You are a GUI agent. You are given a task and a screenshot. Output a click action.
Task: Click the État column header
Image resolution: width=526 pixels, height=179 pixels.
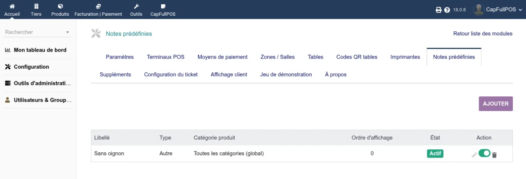tap(435, 137)
